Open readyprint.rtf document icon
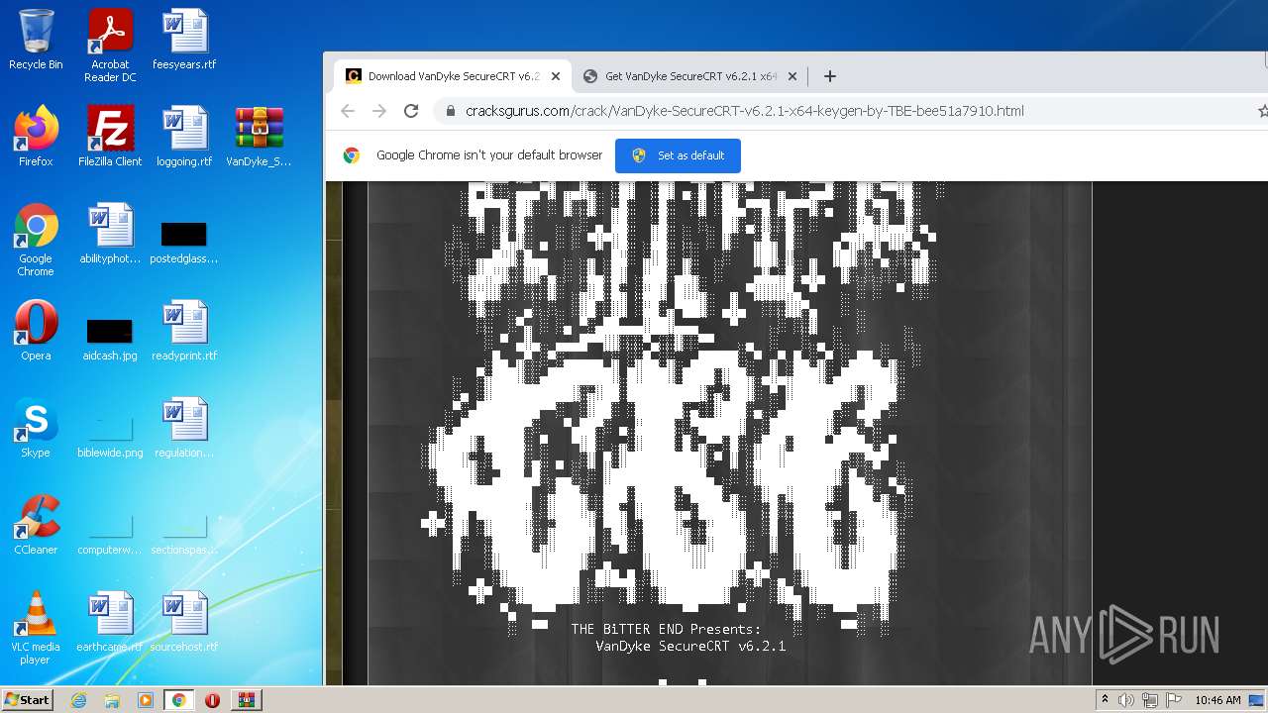Image resolution: width=1268 pixels, height=713 pixels. 184,331
